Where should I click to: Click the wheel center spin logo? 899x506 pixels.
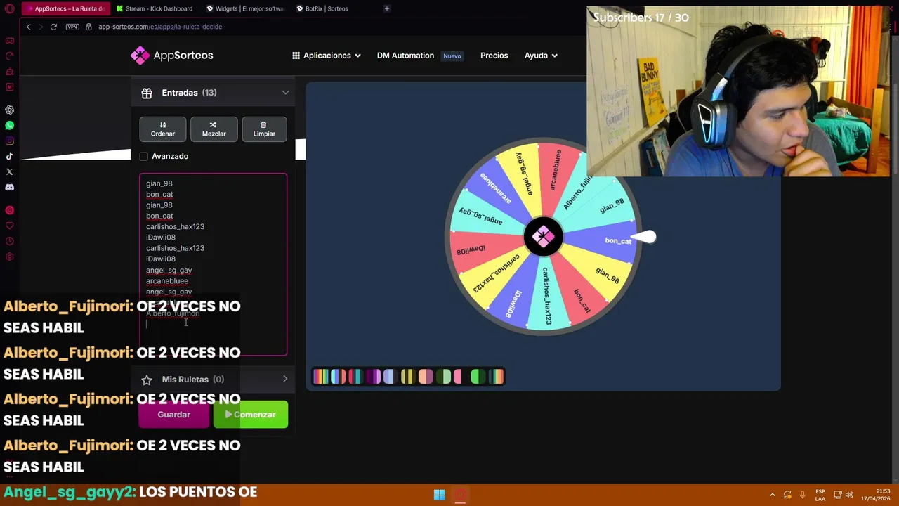(x=542, y=237)
